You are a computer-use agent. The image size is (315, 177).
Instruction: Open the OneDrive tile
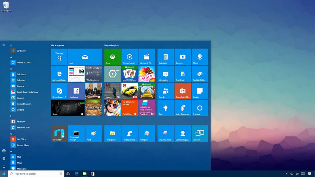click(182, 74)
